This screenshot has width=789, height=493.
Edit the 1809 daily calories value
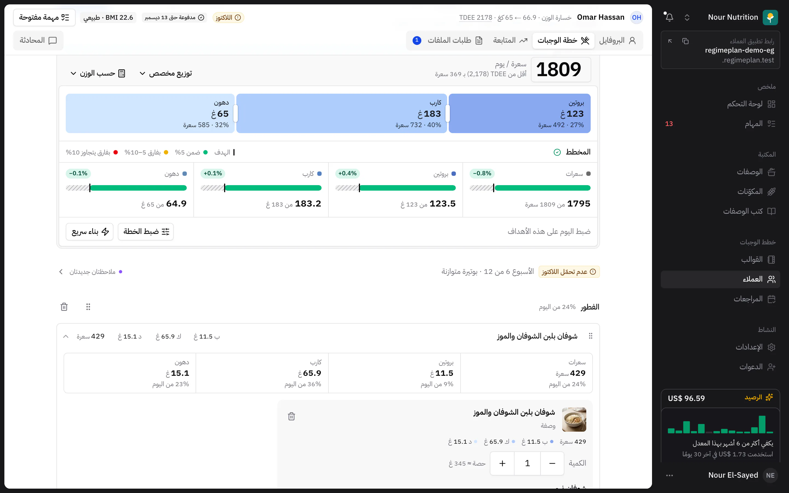tap(561, 70)
